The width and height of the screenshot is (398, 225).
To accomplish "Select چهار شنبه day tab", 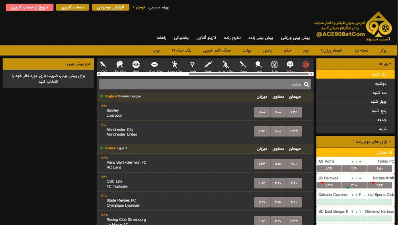I will click(355, 102).
